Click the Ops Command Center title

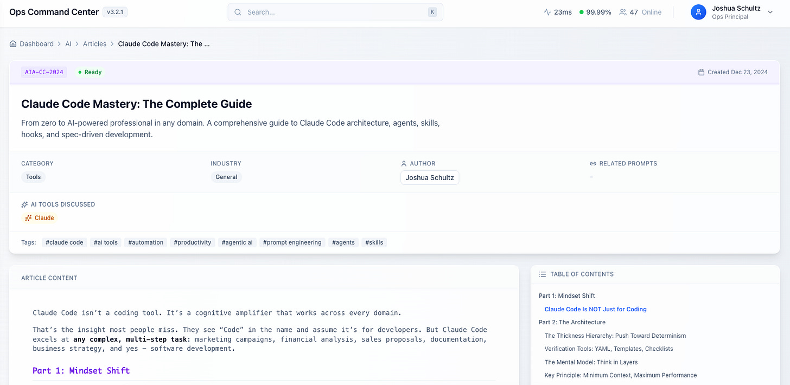coord(54,12)
